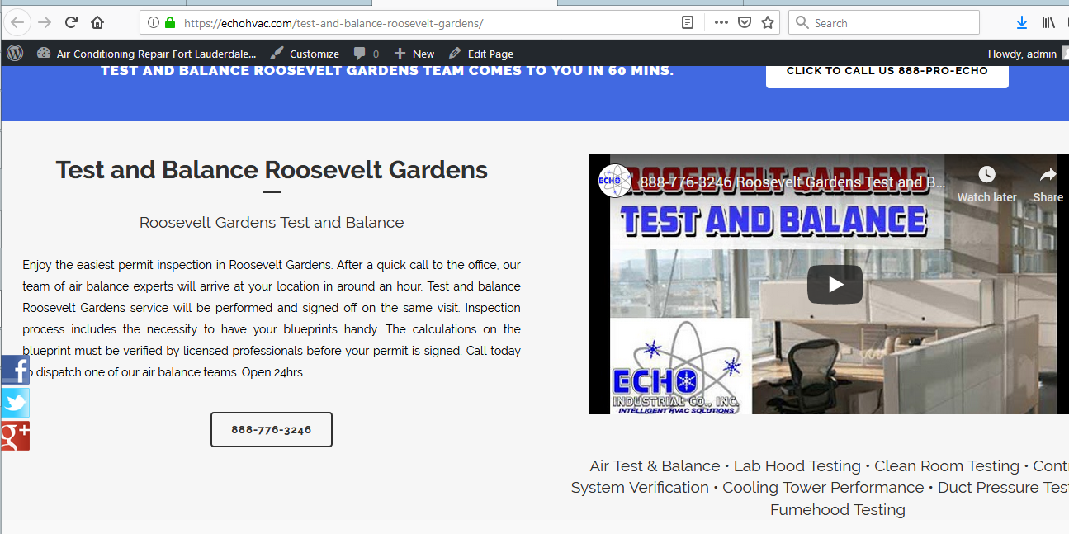Click the 888-776-3246 phone button
Image resolution: width=1069 pixels, height=534 pixels.
click(x=272, y=430)
